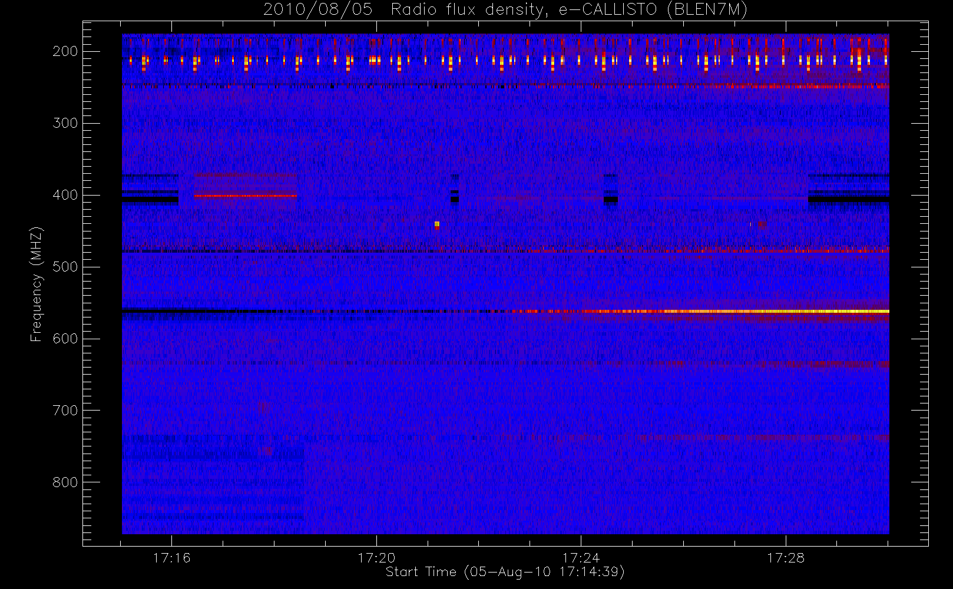Click the red horizontal line segment at 400 MHz
Viewport: 953px width, 589px height.
coord(246,196)
